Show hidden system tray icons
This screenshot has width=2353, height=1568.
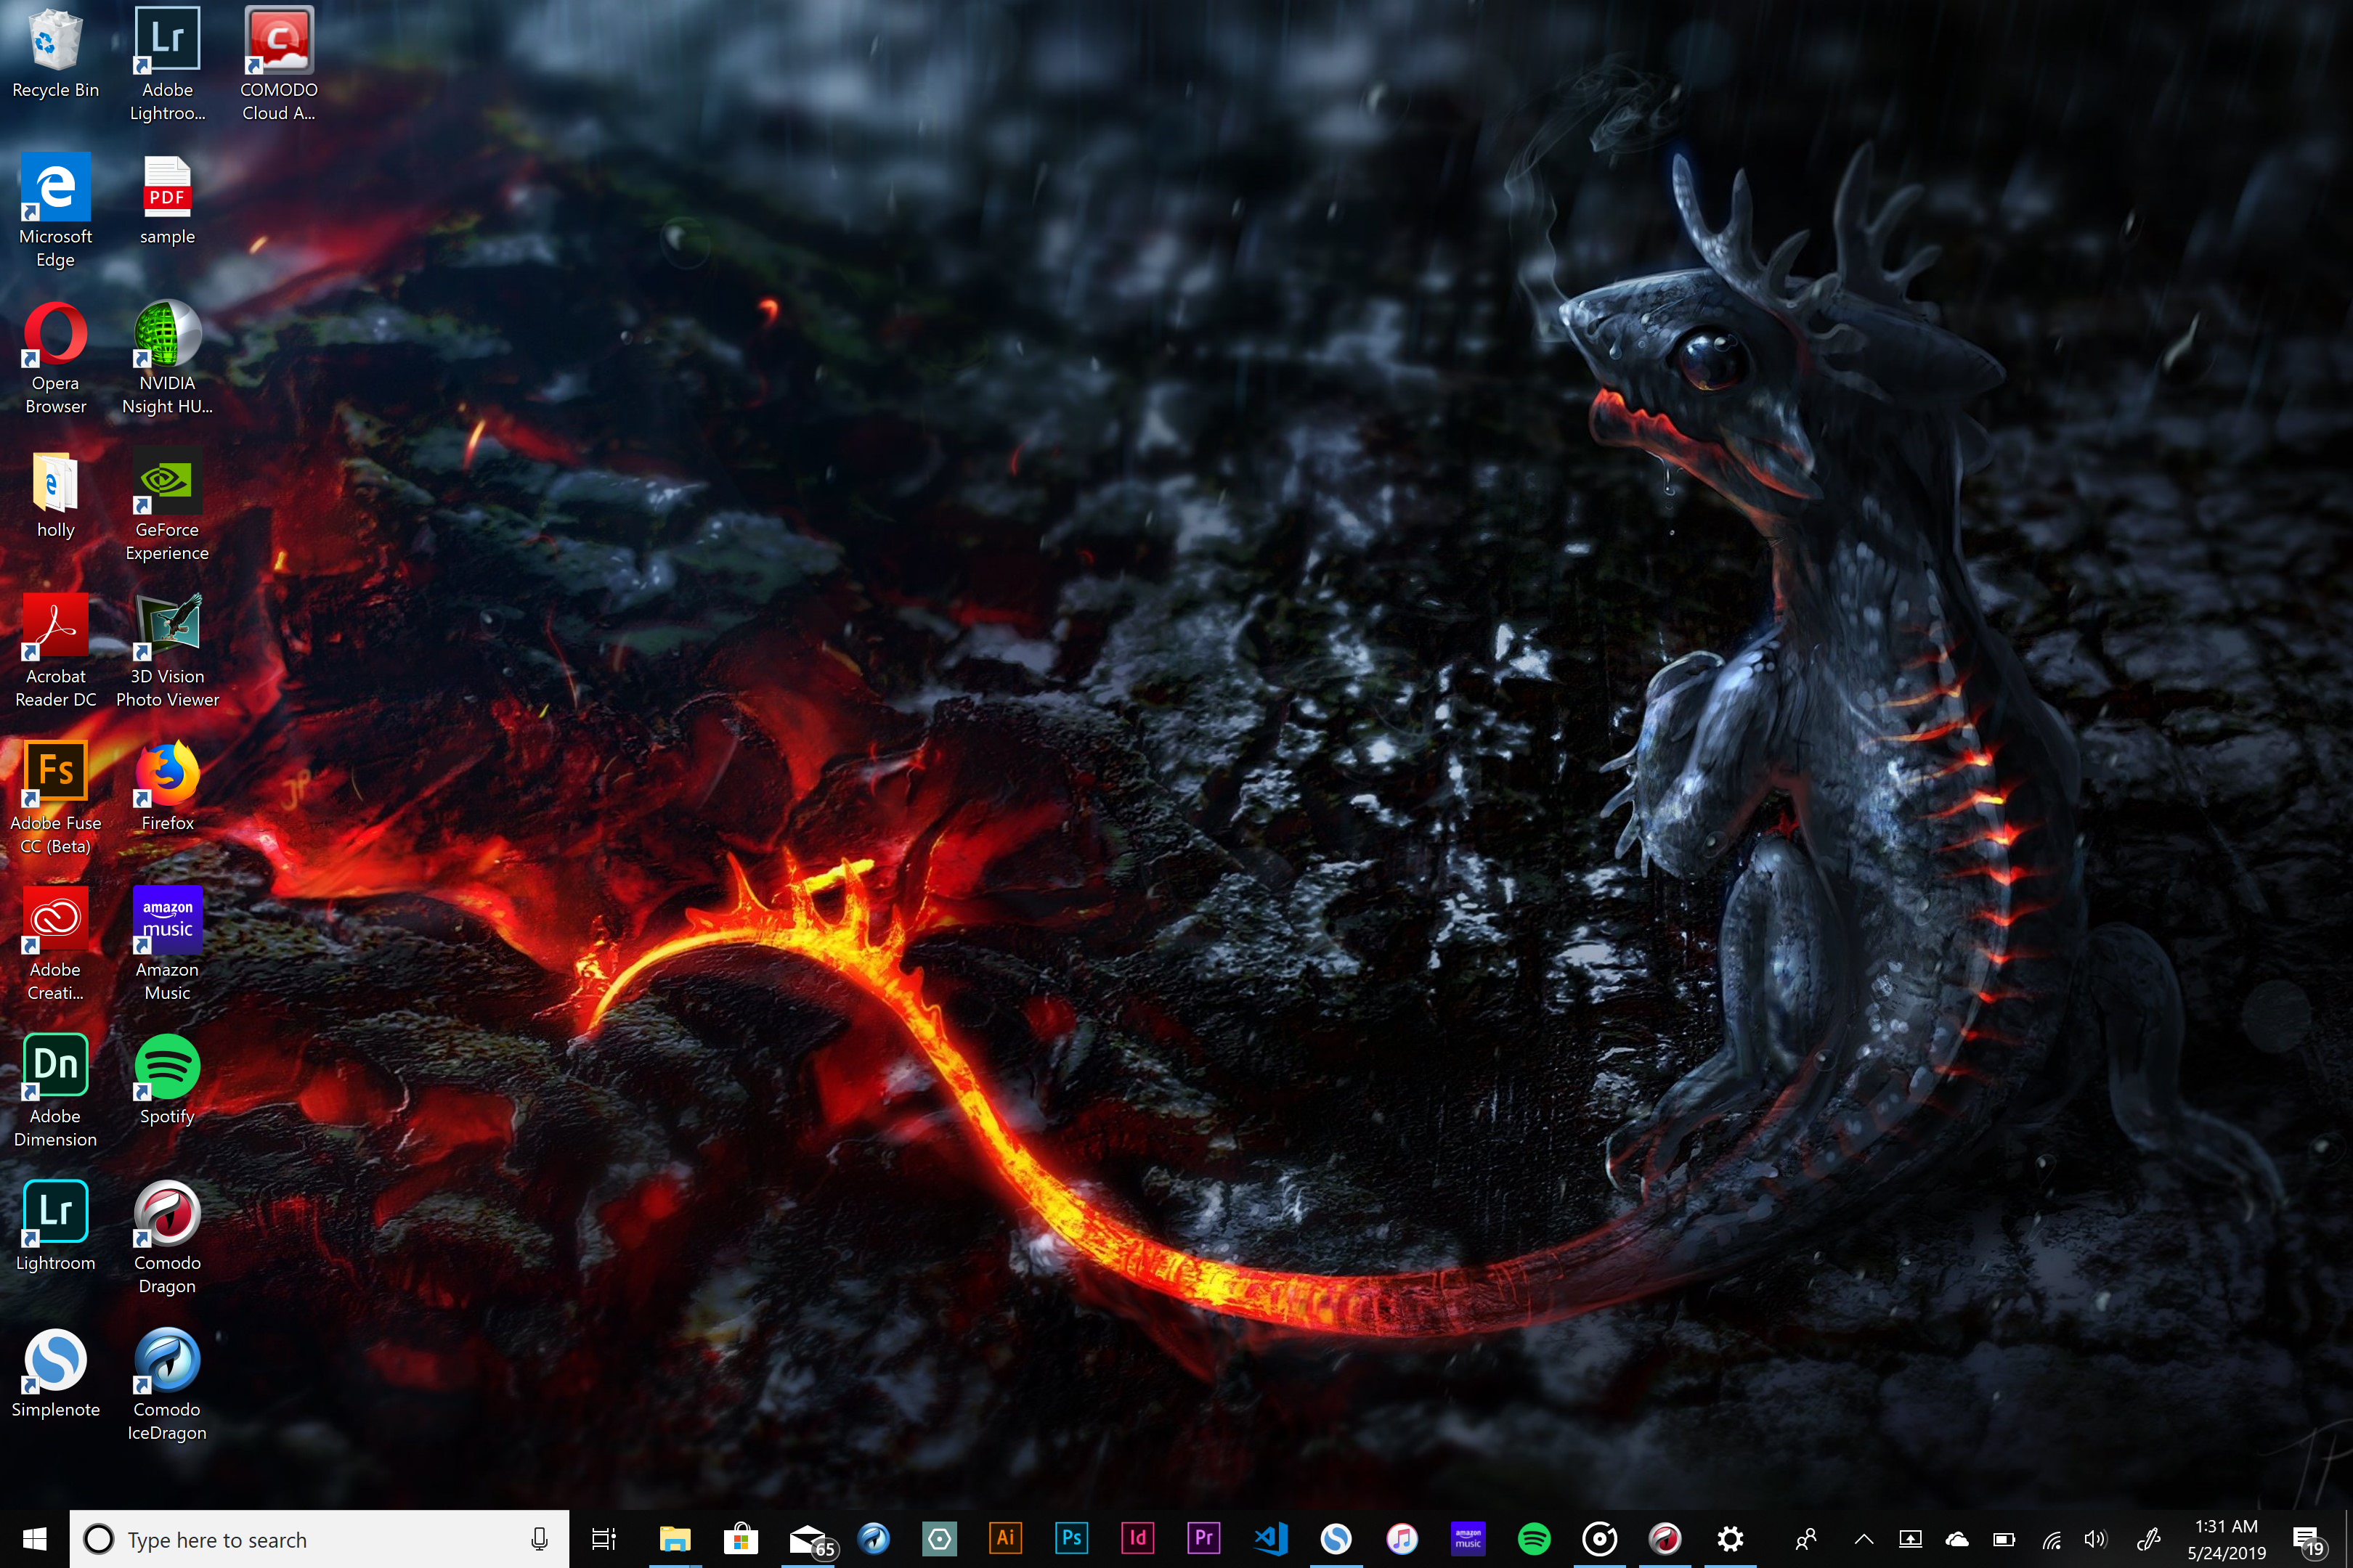[x=1863, y=1539]
